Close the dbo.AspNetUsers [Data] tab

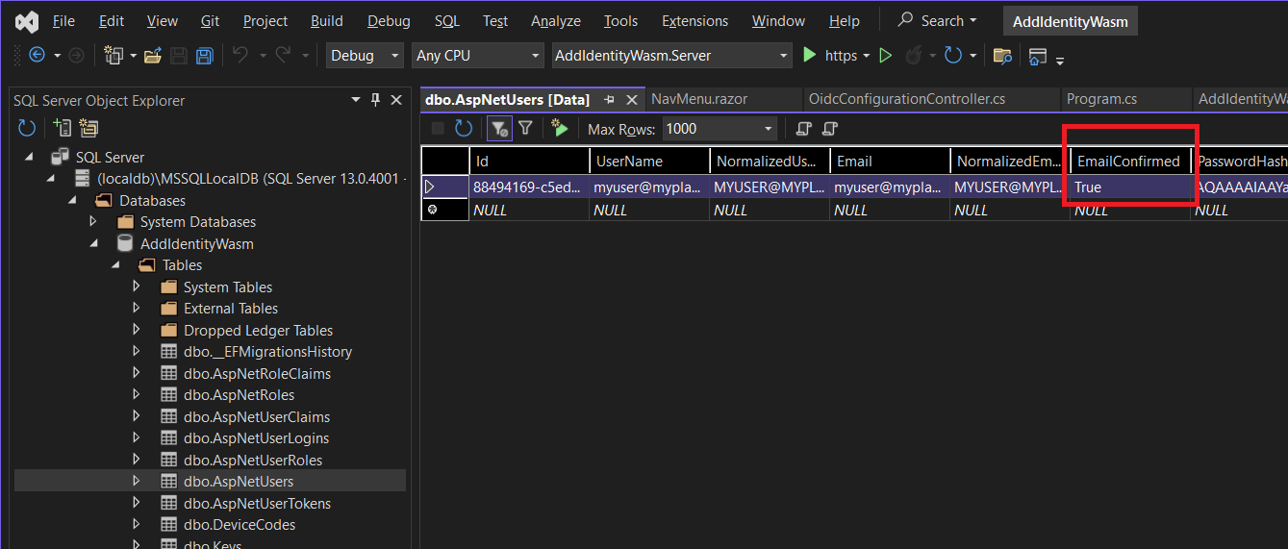pyautogui.click(x=632, y=100)
